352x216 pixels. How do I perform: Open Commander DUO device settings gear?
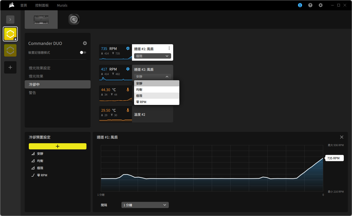click(85, 43)
